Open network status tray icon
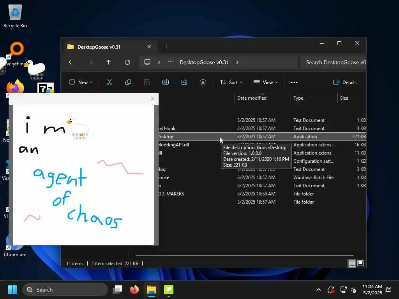399x299 pixels. click(x=343, y=290)
